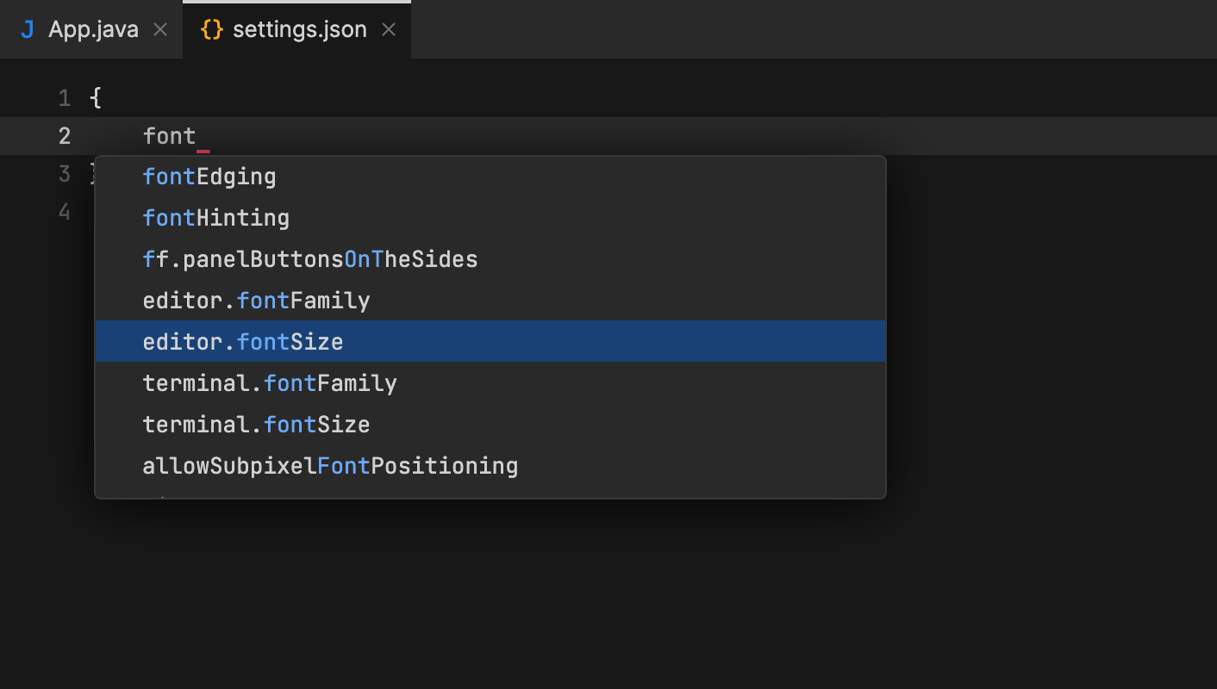Click the opening brace on line 1
This screenshot has height=689, width=1217.
click(95, 97)
